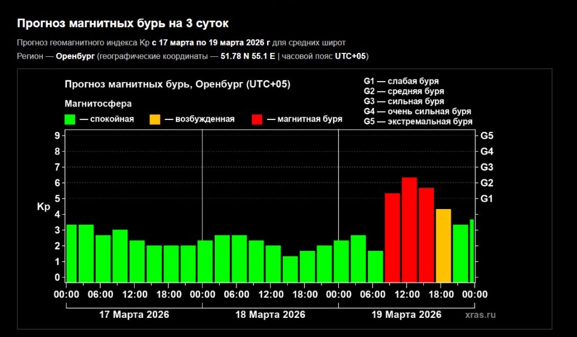
Task: Select the first green bar on 17 March
Action: 71,253
